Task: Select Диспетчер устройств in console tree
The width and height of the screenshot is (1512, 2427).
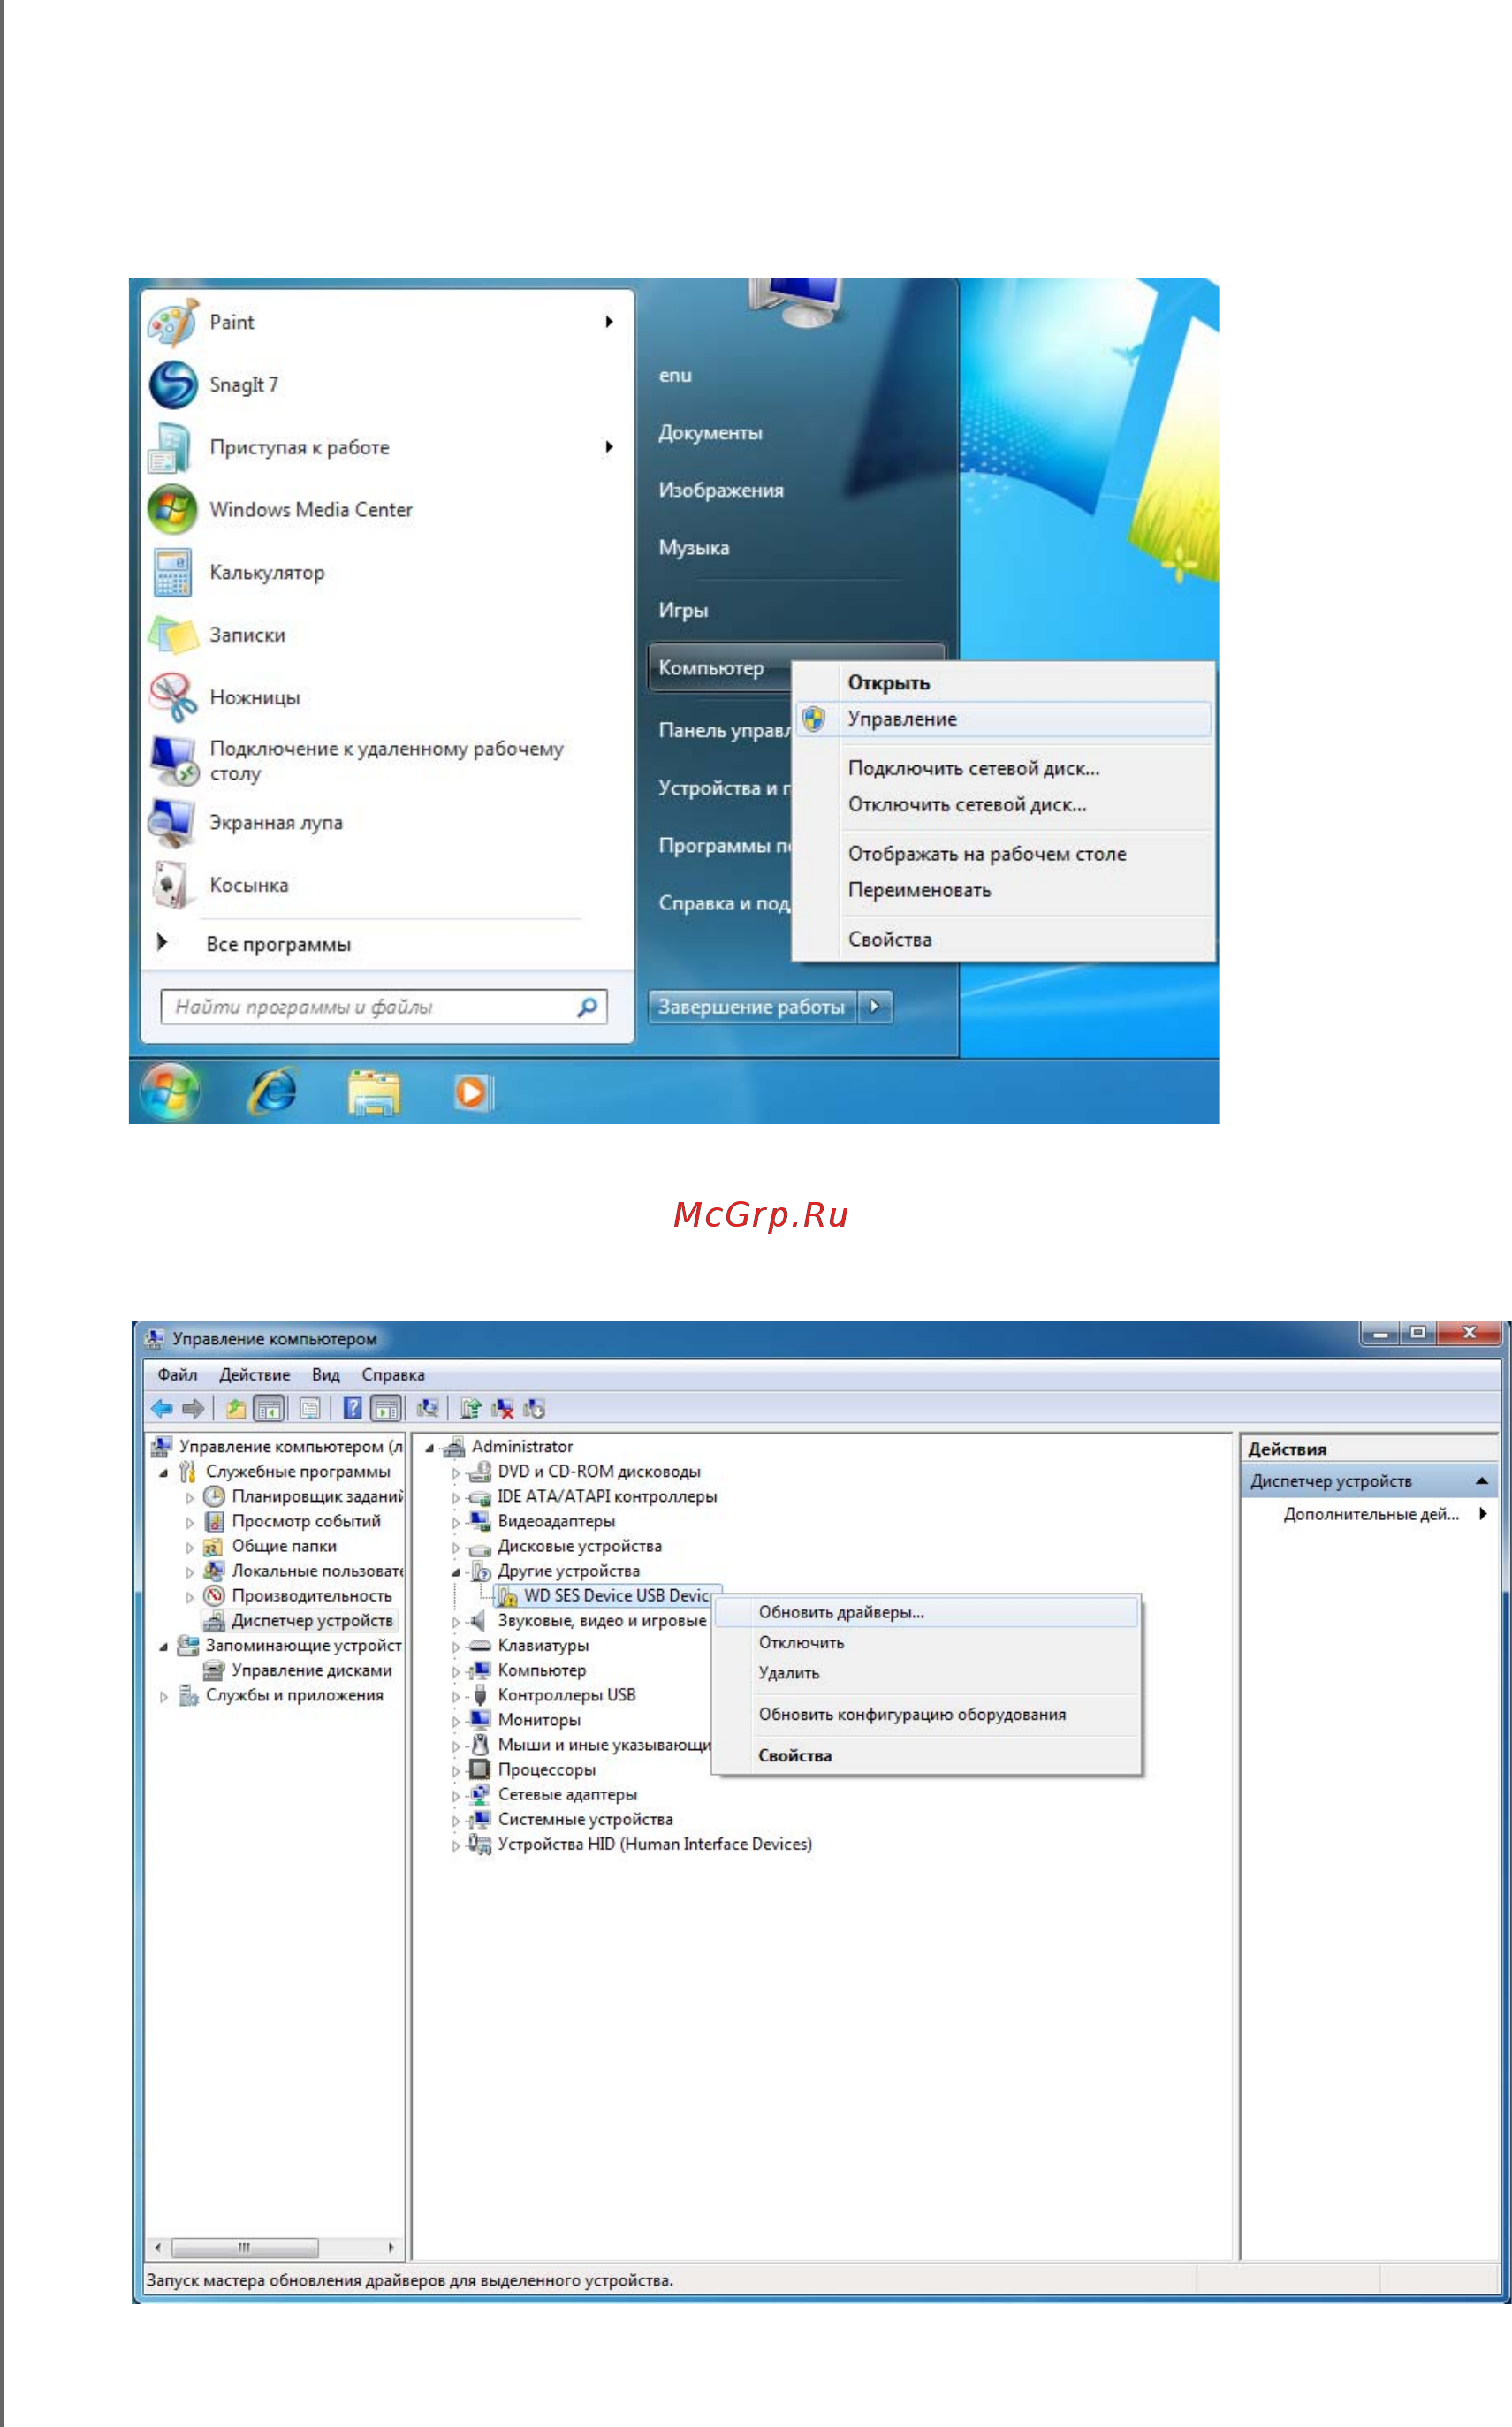Action: (299, 1621)
